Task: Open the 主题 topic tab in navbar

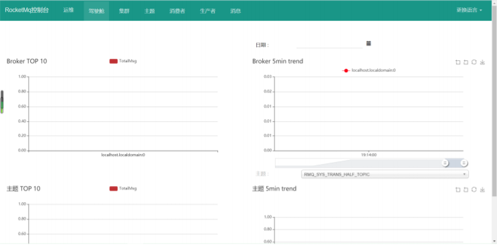Action: coord(149,11)
